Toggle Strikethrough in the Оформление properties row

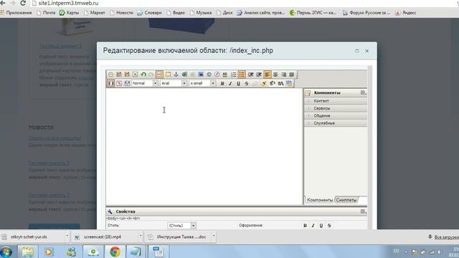[329, 226]
